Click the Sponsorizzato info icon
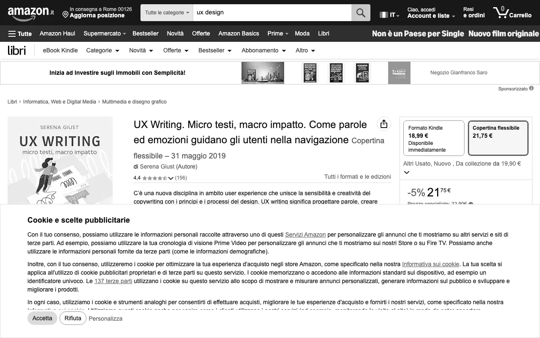The height and width of the screenshot is (338, 540). (531, 88)
